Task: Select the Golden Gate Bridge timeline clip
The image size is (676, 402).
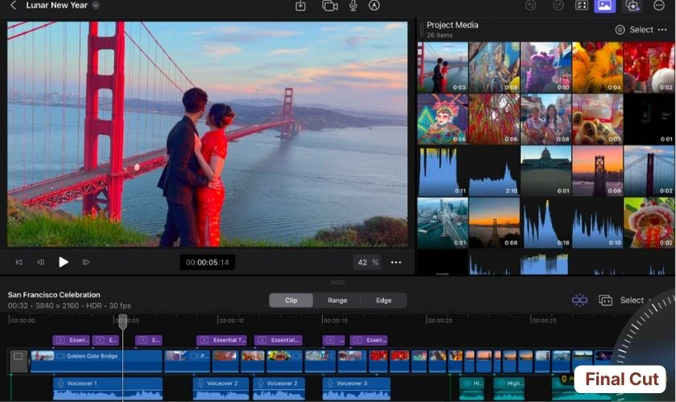Action: [x=97, y=361]
